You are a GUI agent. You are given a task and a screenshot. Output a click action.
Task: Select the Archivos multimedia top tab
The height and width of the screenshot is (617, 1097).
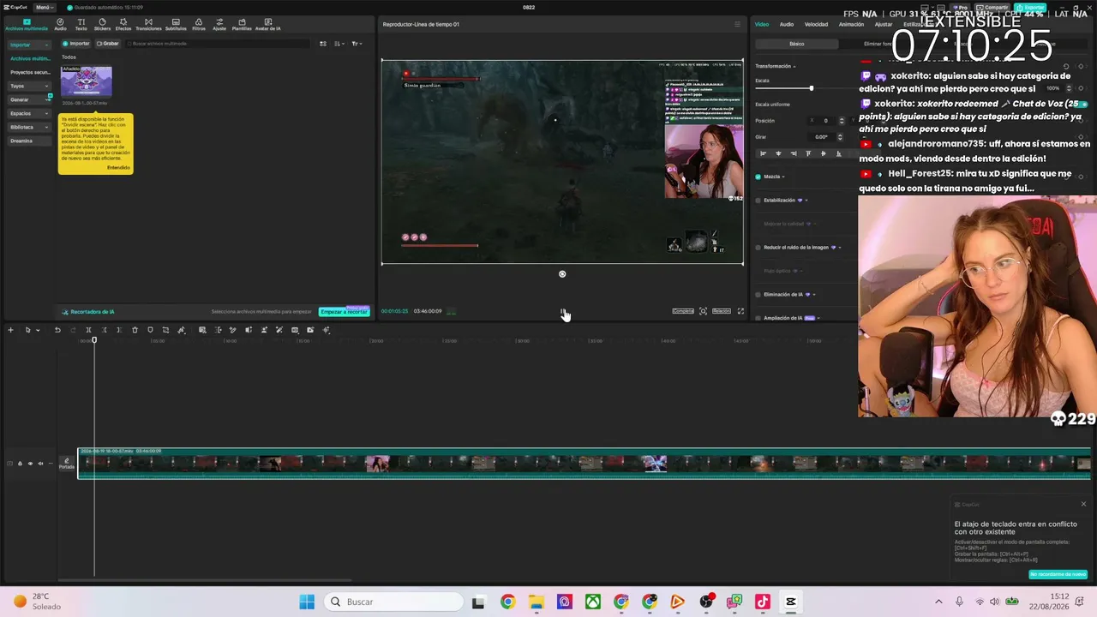[27, 25]
